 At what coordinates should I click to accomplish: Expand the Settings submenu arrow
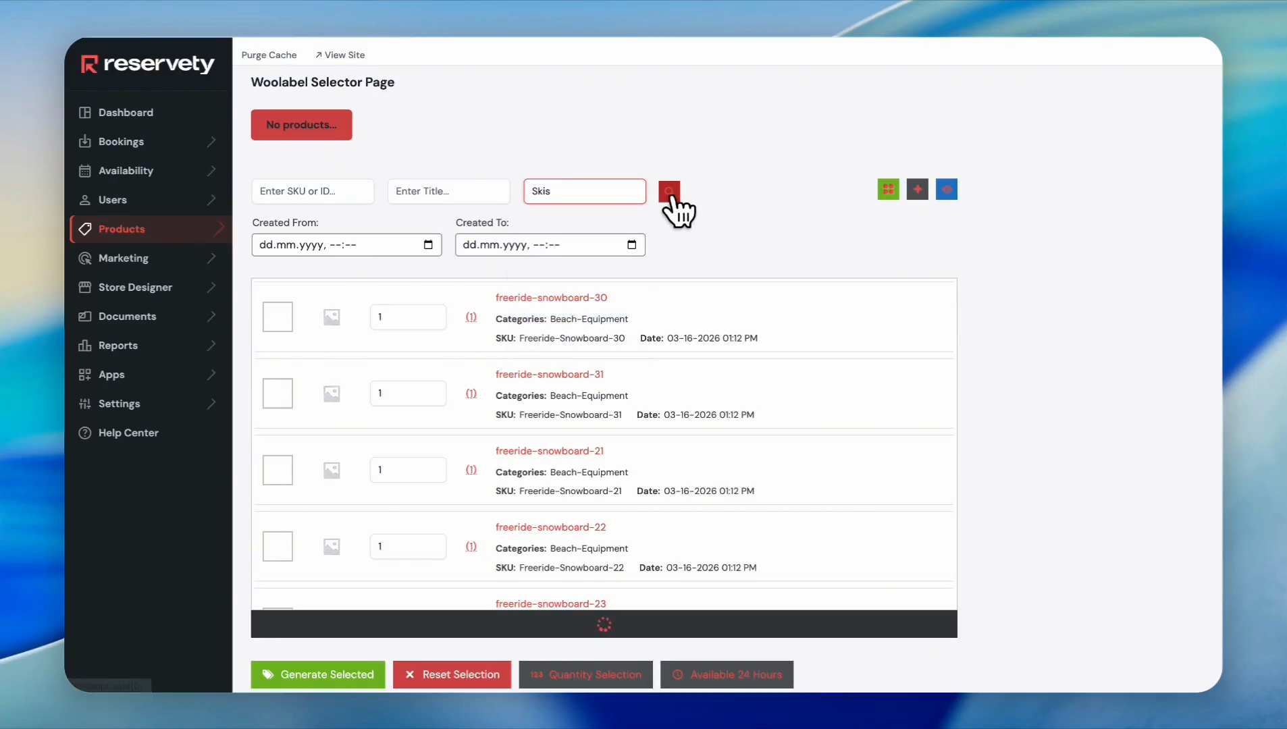pyautogui.click(x=211, y=404)
